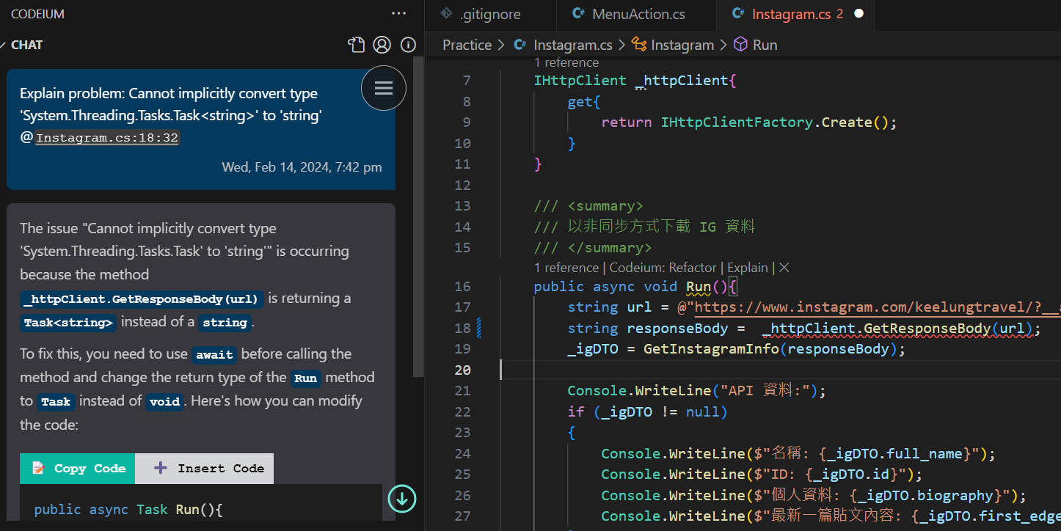
Task: Click the Task<string> inline code in chat
Action: (x=68, y=323)
